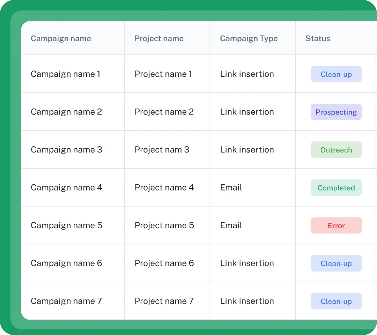The image size is (377, 335).
Task: Click Email type in Campaign name 4 row
Action: click(231, 187)
